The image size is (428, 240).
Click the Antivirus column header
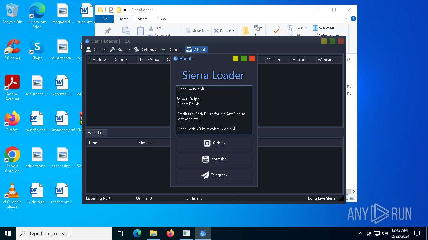click(304, 60)
